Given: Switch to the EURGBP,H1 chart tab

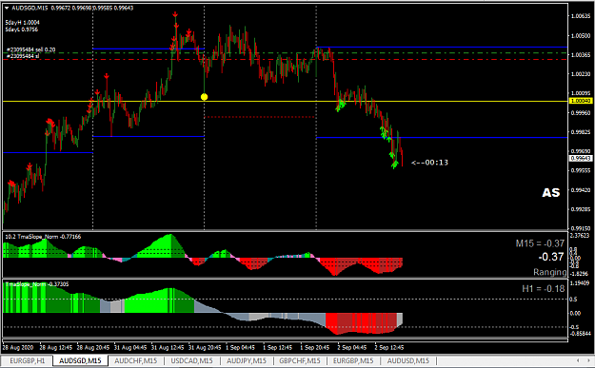Looking at the screenshot, I should point(28,360).
